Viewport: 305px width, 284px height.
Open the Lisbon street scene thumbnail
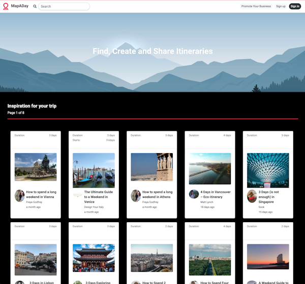[x=36, y=259]
